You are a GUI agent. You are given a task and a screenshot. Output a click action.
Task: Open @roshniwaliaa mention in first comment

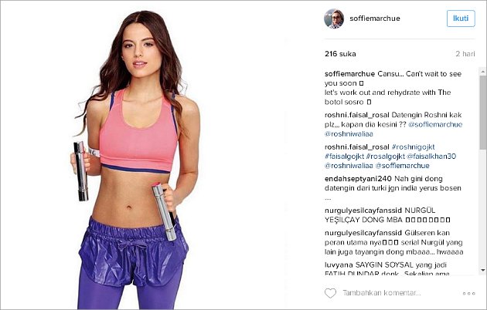point(349,133)
